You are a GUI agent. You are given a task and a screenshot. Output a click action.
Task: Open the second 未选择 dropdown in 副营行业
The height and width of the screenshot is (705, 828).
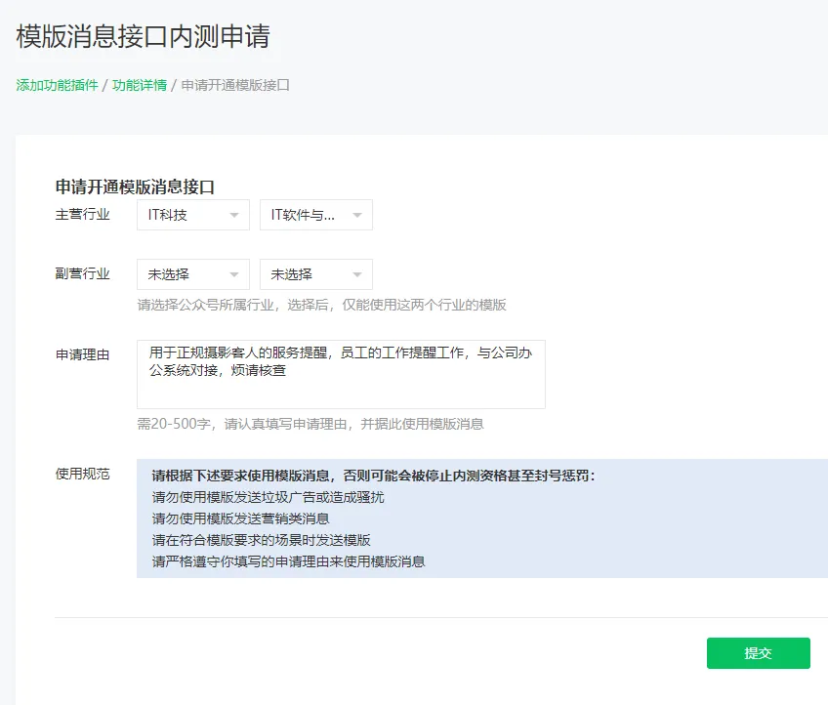(316, 274)
